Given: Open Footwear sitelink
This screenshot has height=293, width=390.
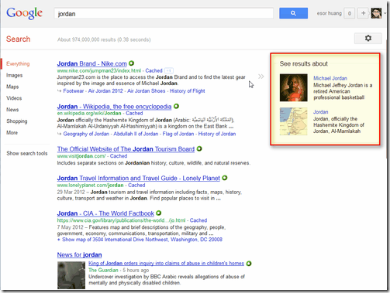Looking at the screenshot, I should tap(74, 91).
